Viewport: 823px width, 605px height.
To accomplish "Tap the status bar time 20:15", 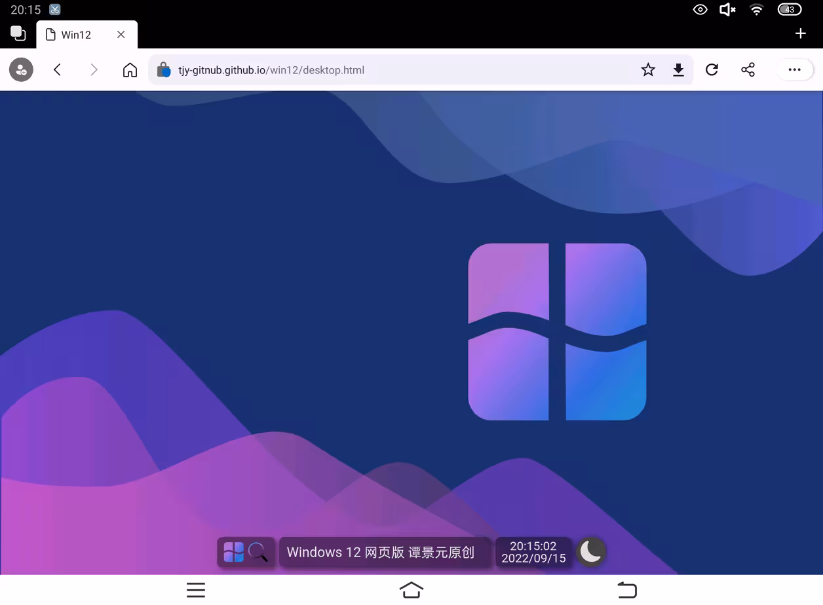I will pos(26,10).
